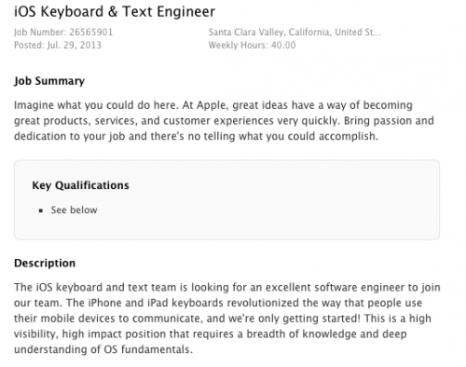Click the Job Summary heading
This screenshot has width=466, height=367.
point(49,81)
